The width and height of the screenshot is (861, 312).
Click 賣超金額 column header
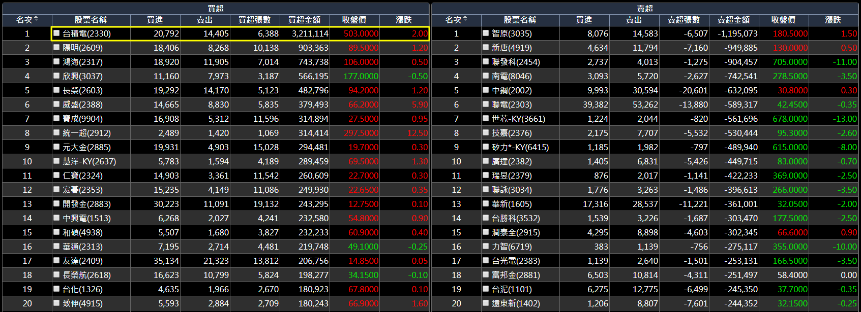pyautogui.click(x=733, y=20)
